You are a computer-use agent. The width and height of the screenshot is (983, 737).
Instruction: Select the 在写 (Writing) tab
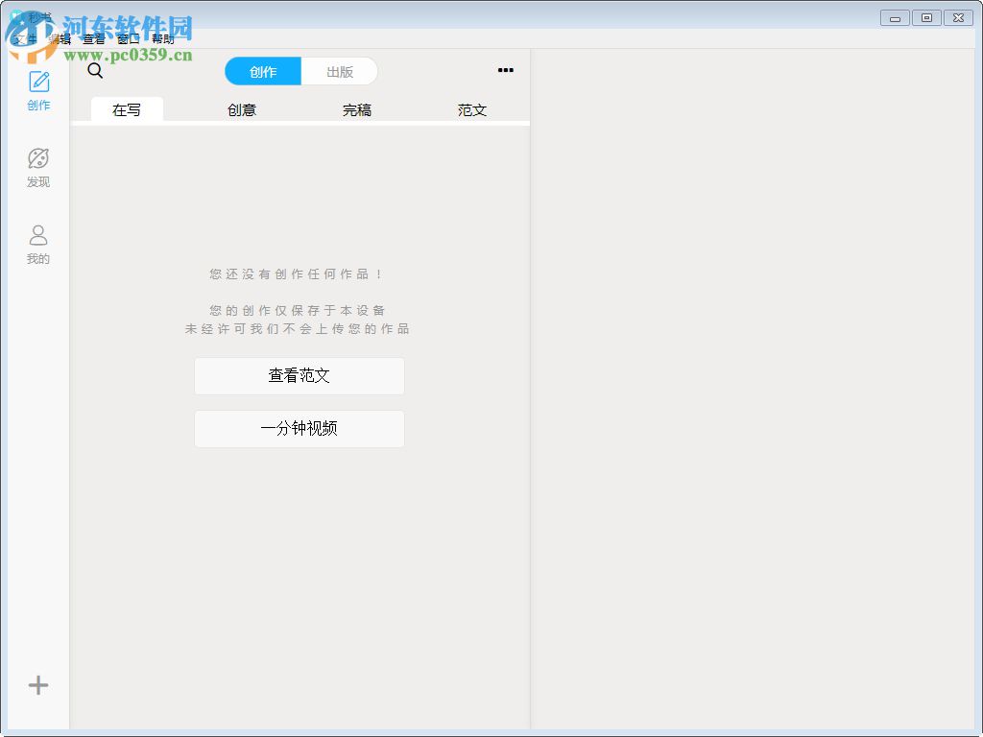[126, 109]
